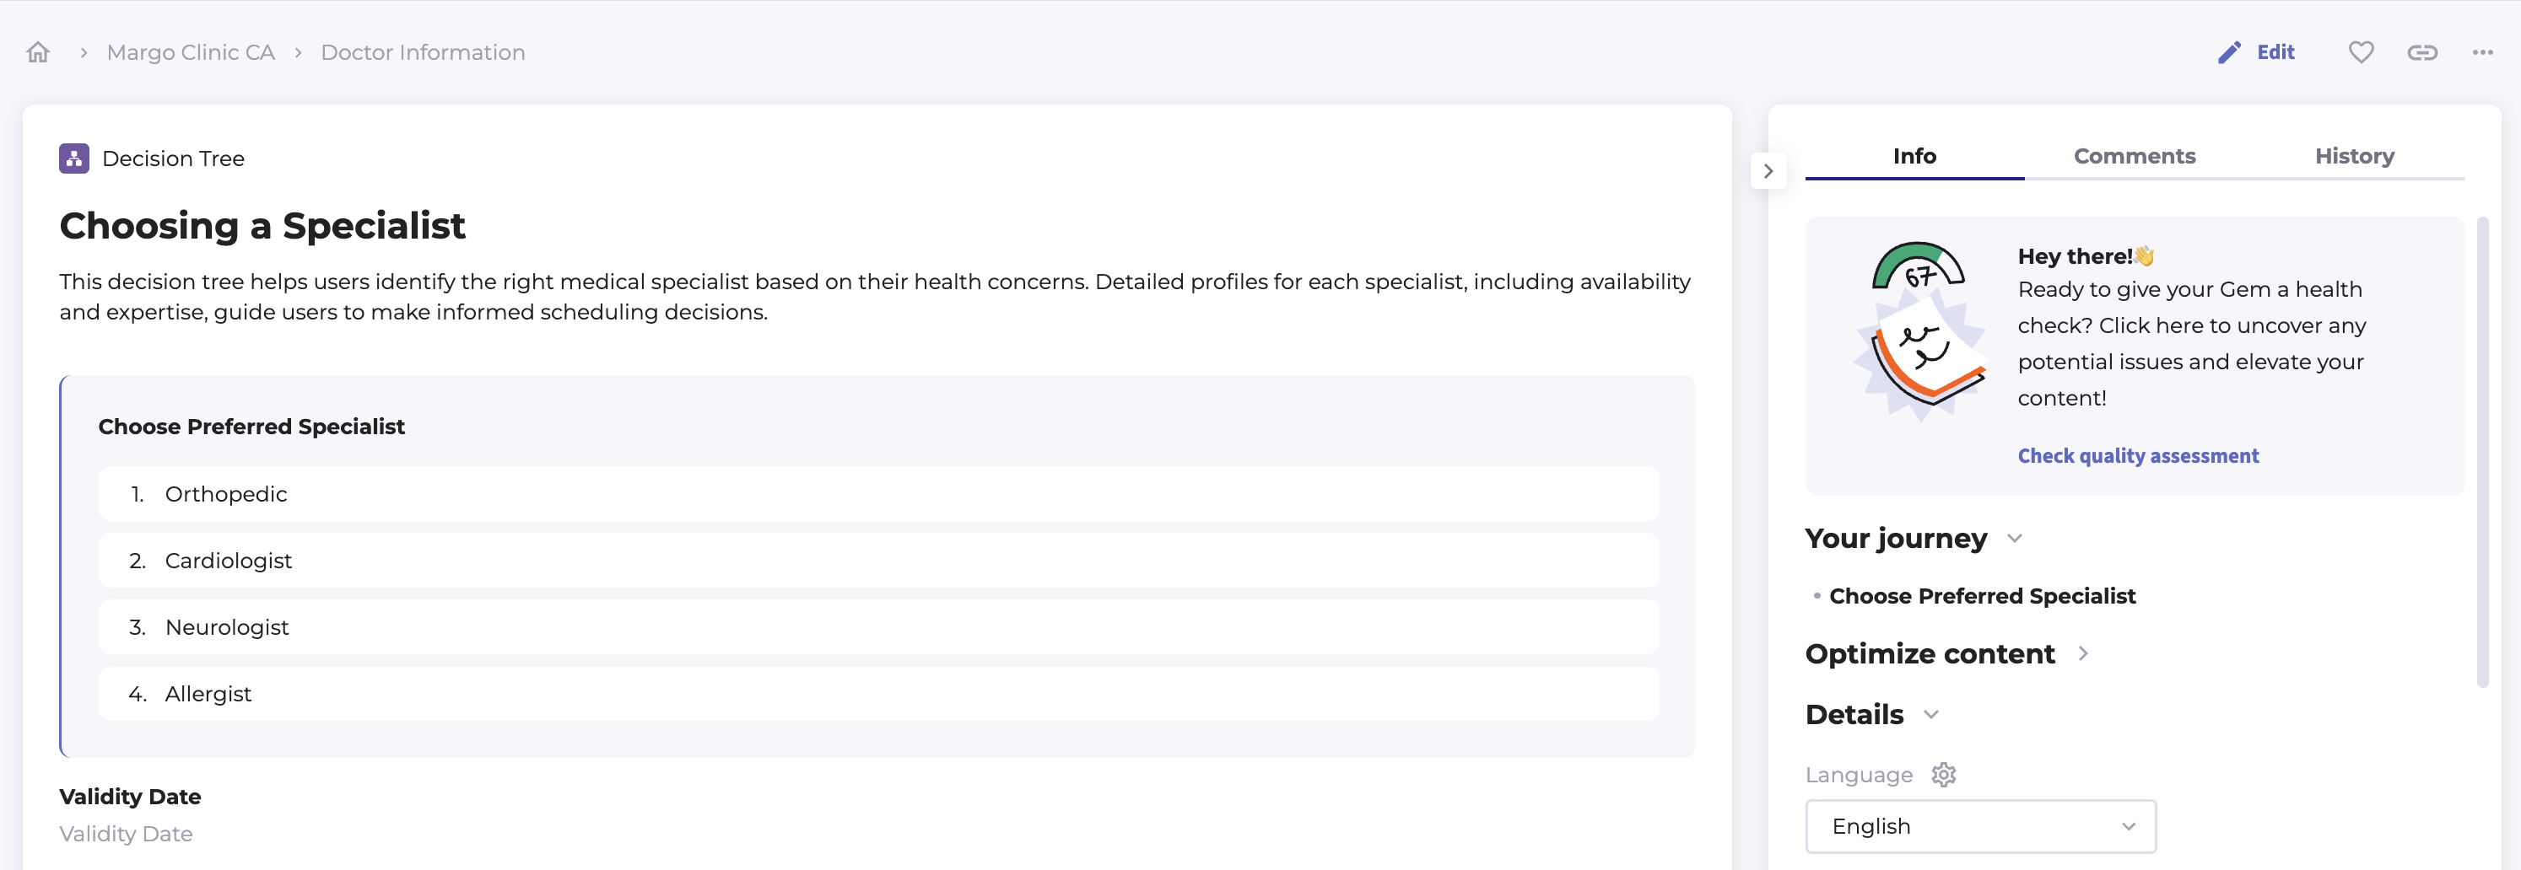
Task: Click Check quality assessment link
Action: click(x=2137, y=455)
